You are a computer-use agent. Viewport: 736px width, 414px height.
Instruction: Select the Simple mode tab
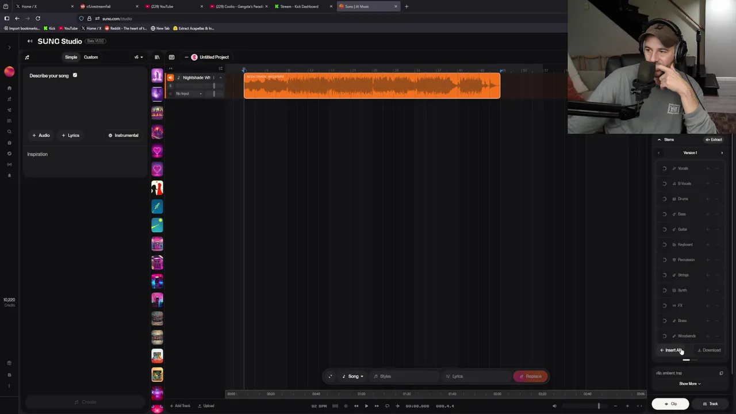point(71,57)
